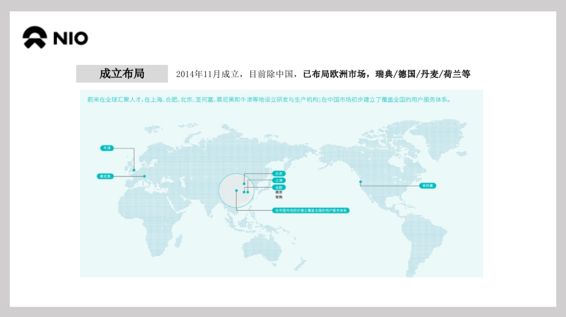Screen dimensions: 566x317
Task: Click the Munich marker dot in Europe
Action: click(x=145, y=176)
